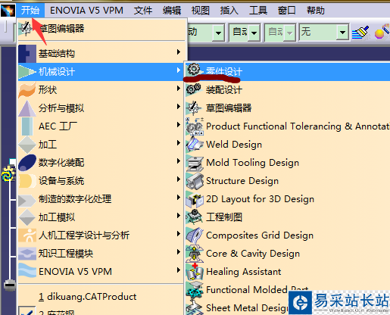The width and height of the screenshot is (390, 315).
Task: Click the Mold Tooling Design icon
Action: pyautogui.click(x=195, y=163)
